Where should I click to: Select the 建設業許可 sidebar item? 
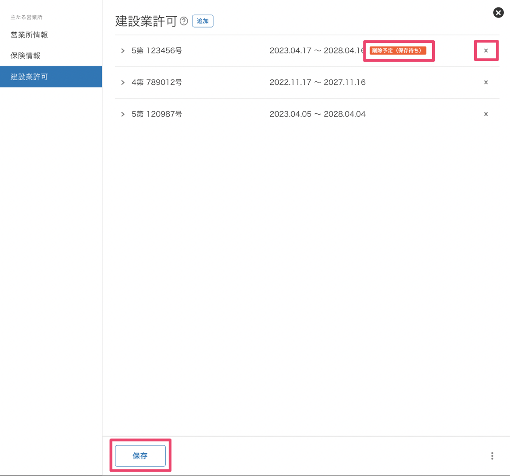pyautogui.click(x=29, y=77)
